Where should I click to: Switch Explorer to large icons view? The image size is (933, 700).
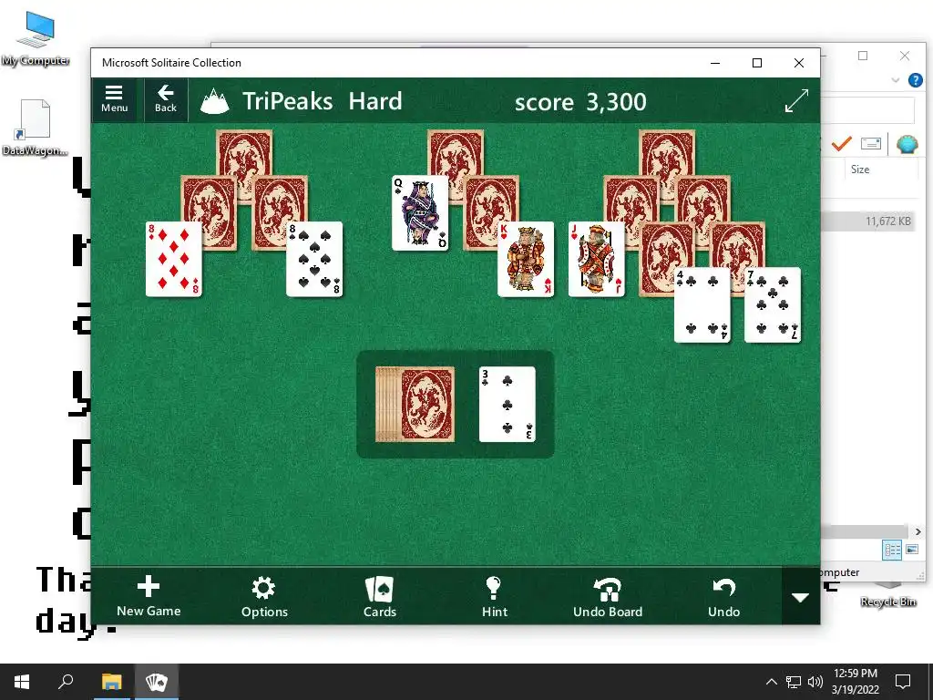(912, 550)
